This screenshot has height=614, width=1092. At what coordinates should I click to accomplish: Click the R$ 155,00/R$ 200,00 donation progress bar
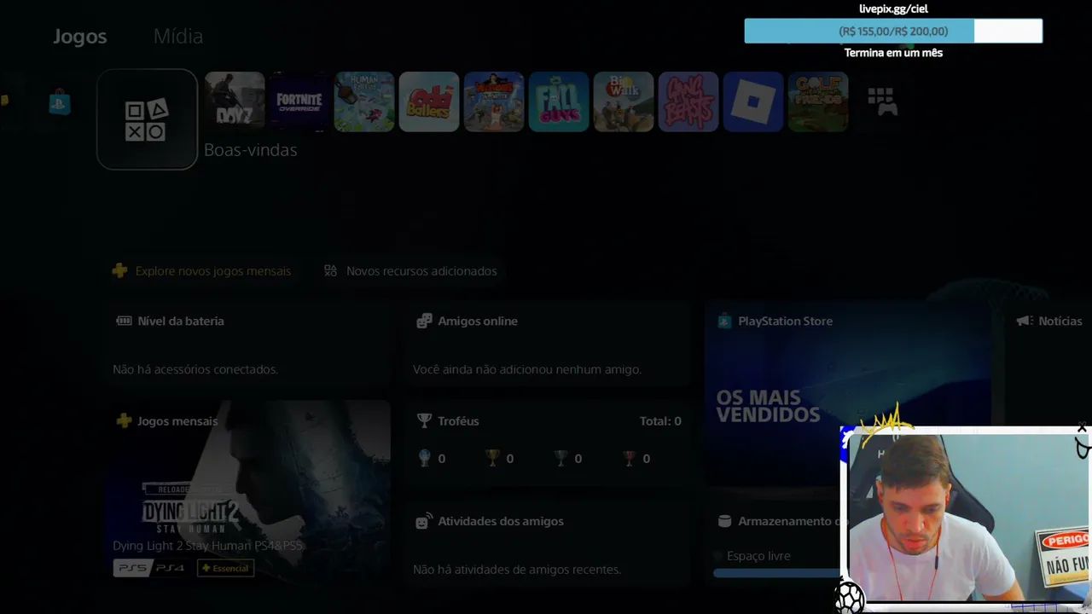pos(893,32)
